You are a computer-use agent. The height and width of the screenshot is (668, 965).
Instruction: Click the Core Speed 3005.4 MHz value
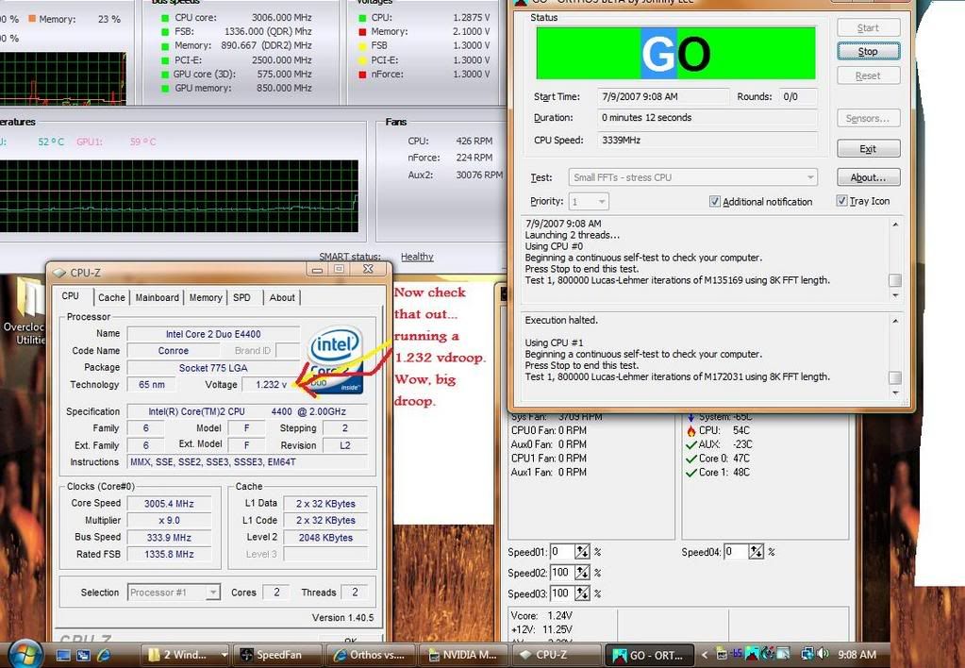tap(169, 504)
